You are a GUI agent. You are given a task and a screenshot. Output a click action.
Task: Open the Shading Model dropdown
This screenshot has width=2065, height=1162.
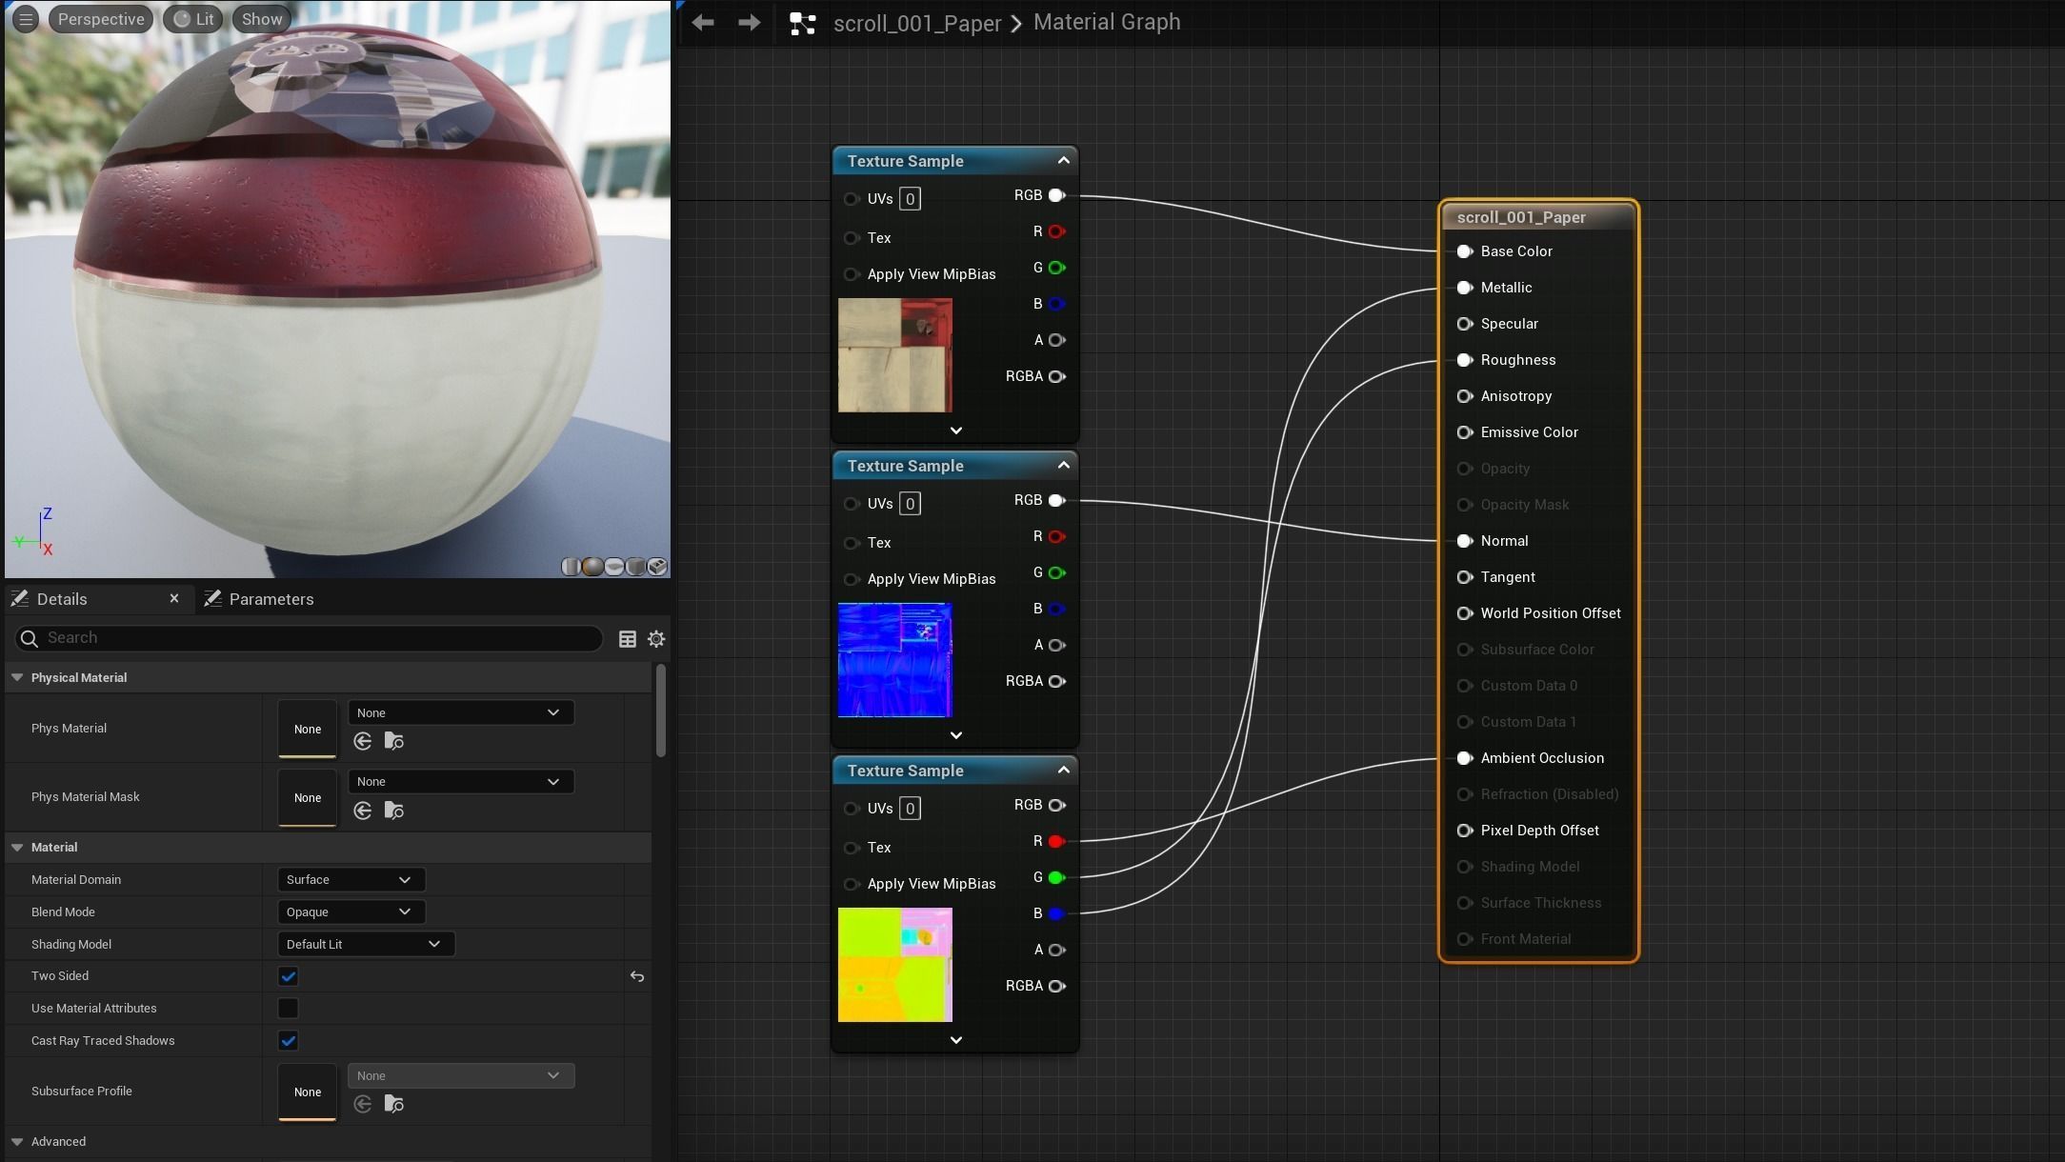pos(365,945)
